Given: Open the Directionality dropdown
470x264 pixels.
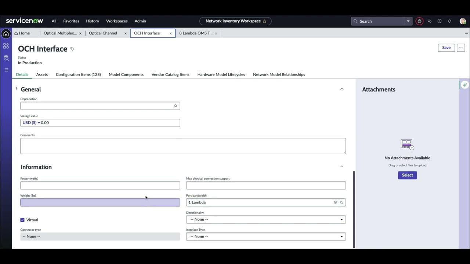Looking at the screenshot, I should [x=266, y=220].
